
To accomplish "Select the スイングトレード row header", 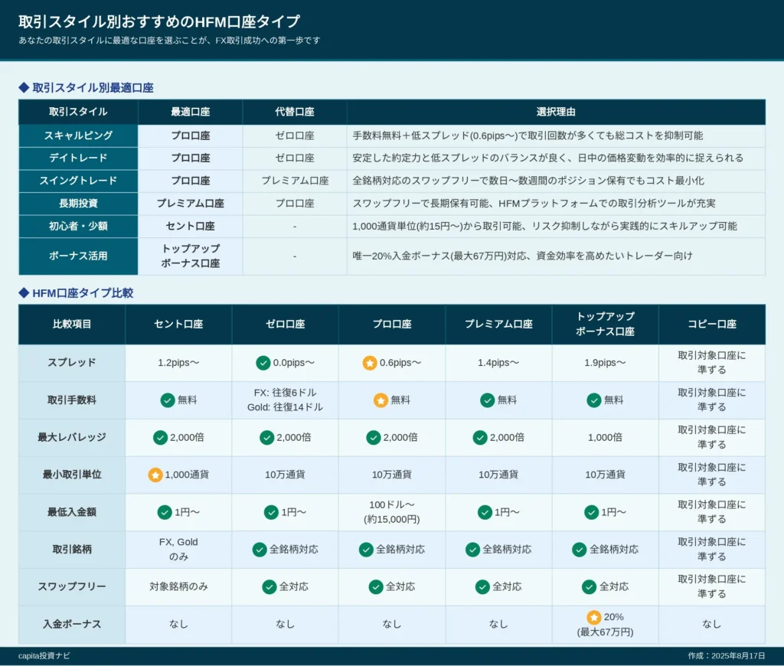I will point(78,181).
